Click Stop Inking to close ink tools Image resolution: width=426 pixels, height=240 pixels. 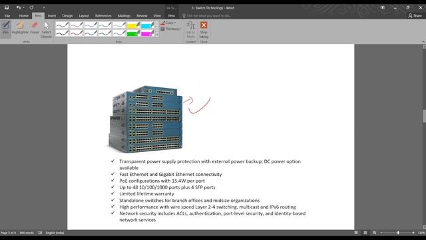click(204, 29)
